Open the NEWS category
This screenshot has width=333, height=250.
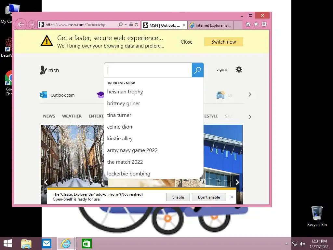pos(49,116)
